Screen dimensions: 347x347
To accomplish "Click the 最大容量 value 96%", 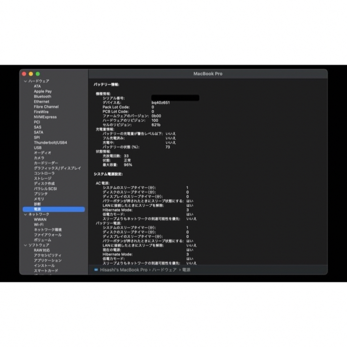I will click(128, 165).
